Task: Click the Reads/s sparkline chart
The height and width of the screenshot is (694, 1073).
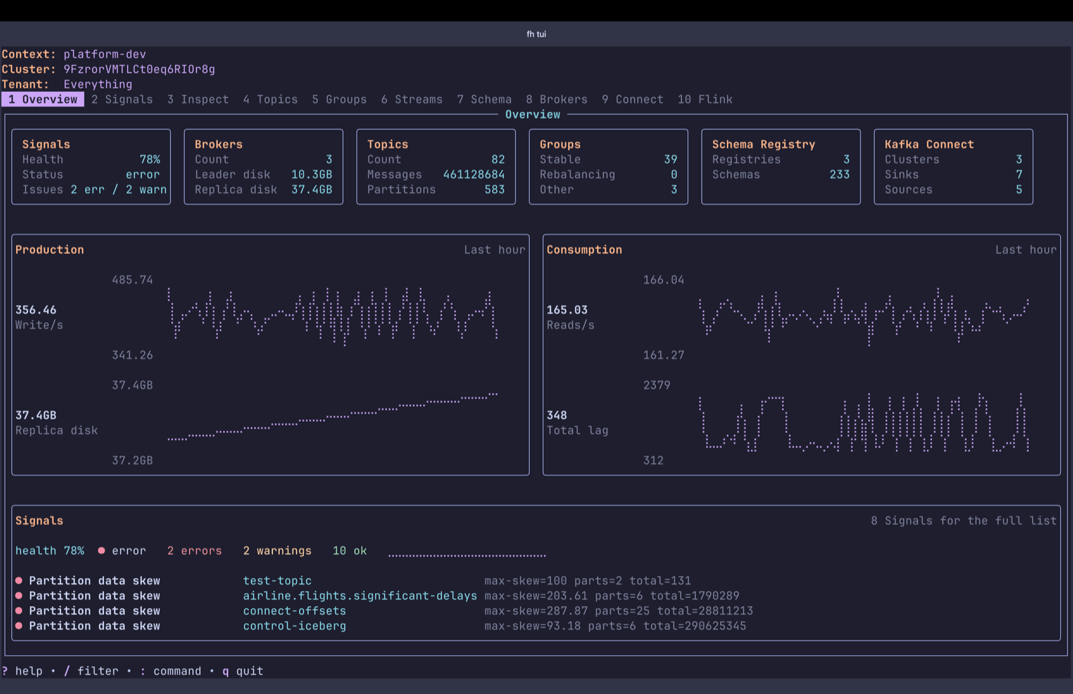Action: 864,316
